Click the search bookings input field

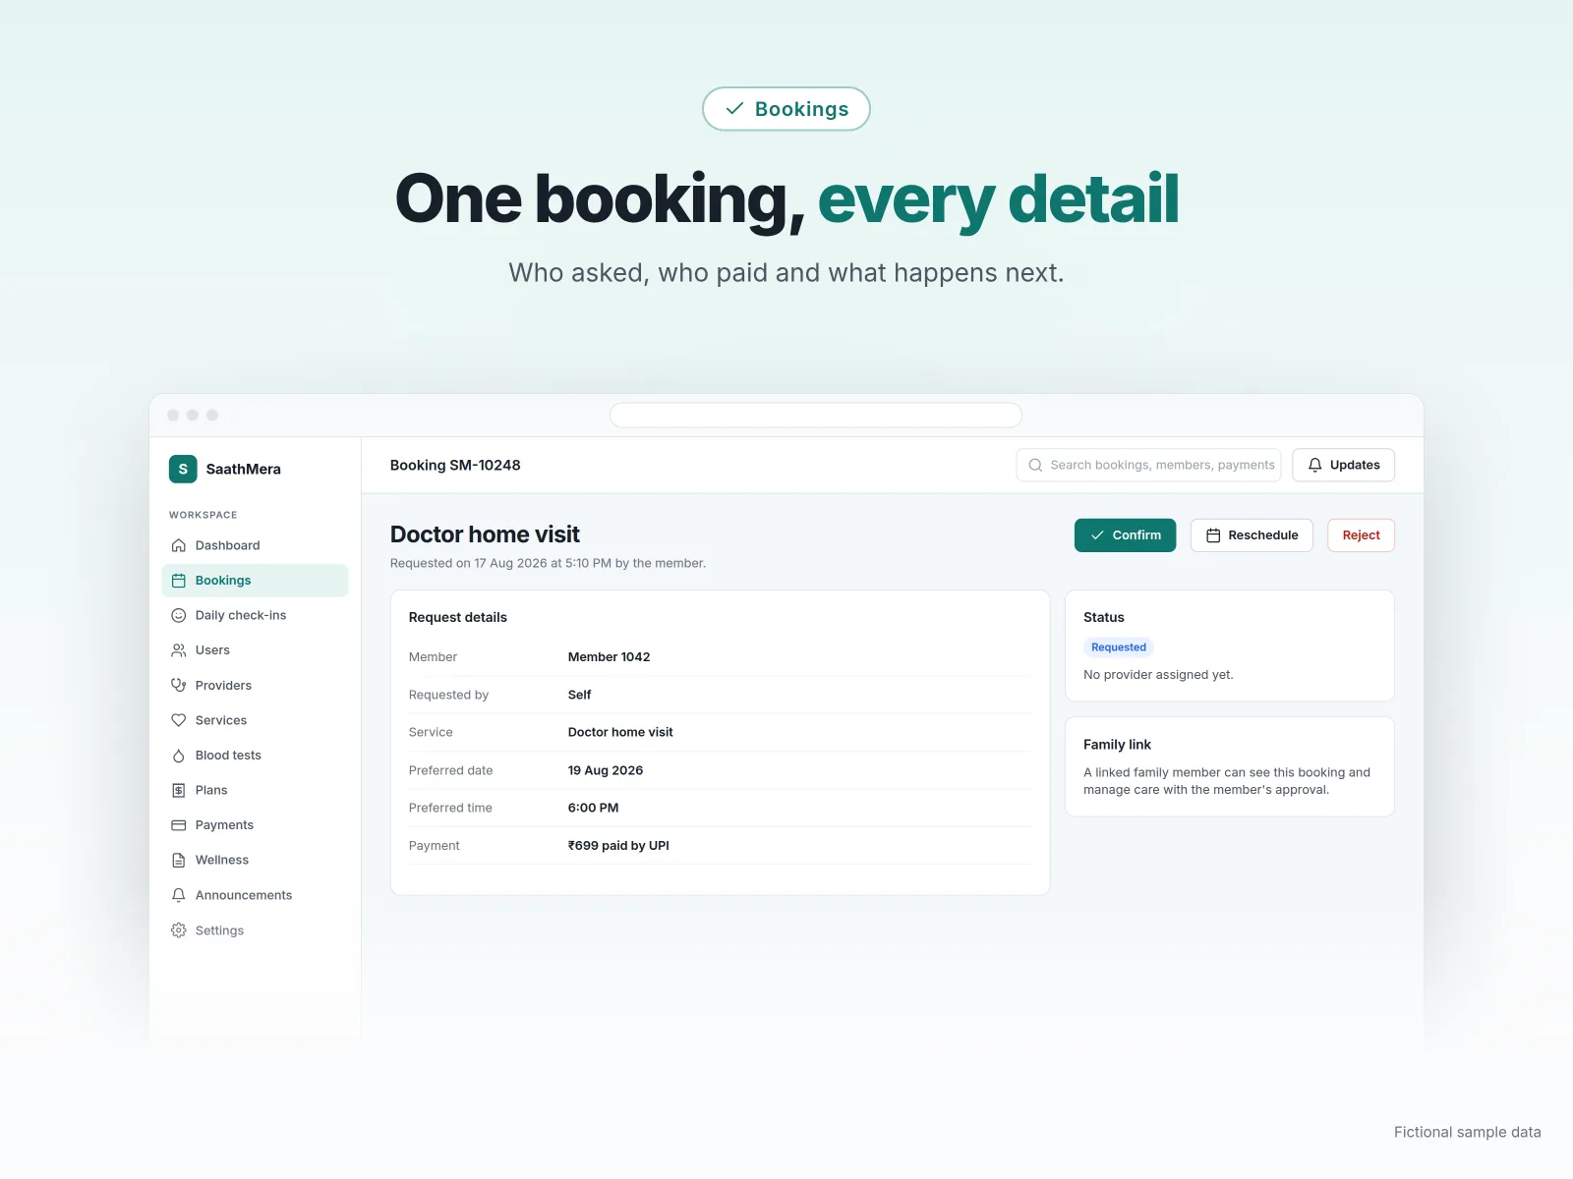[x=1148, y=465]
